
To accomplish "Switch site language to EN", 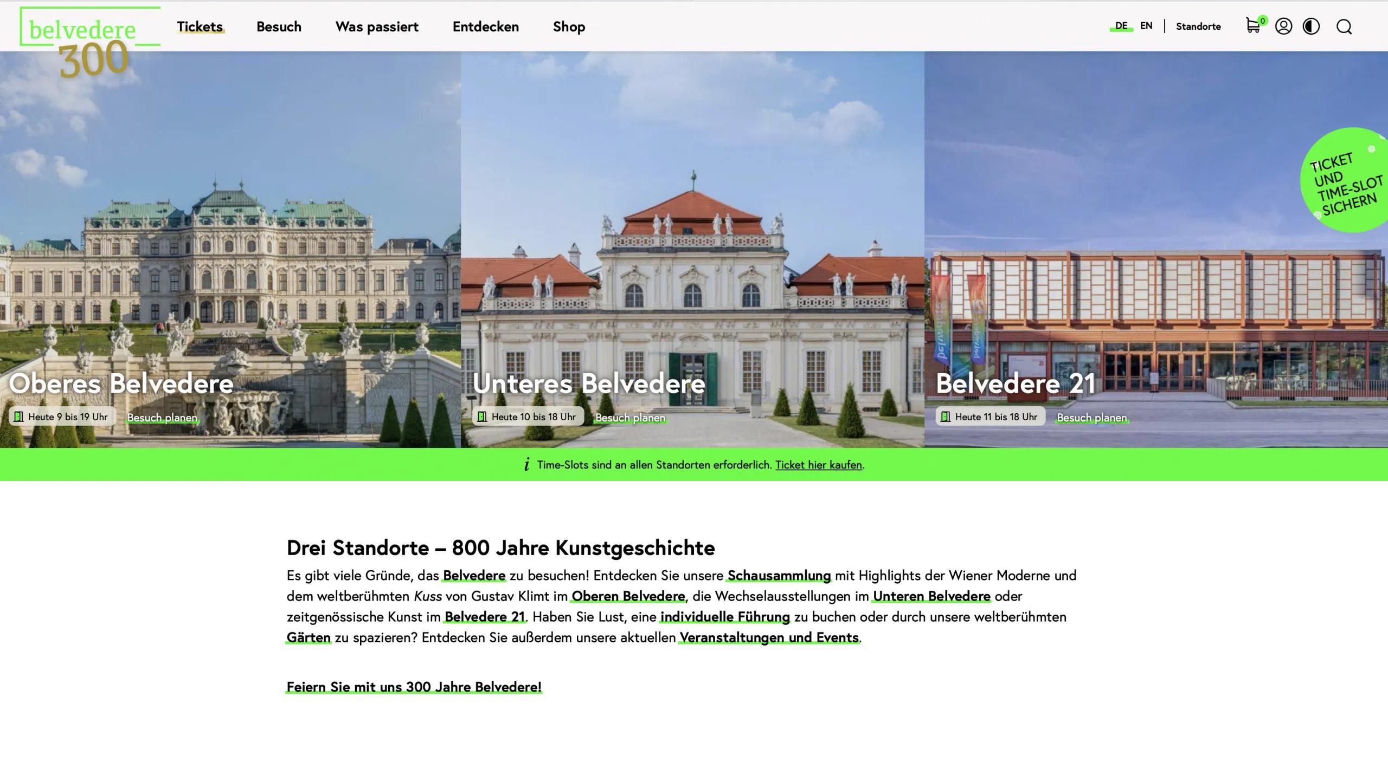I will (1146, 25).
